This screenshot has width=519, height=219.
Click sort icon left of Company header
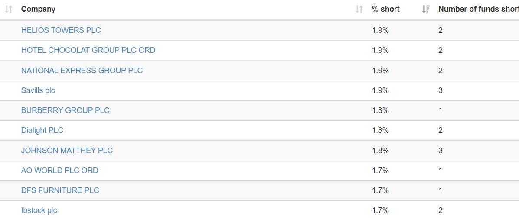(9, 9)
